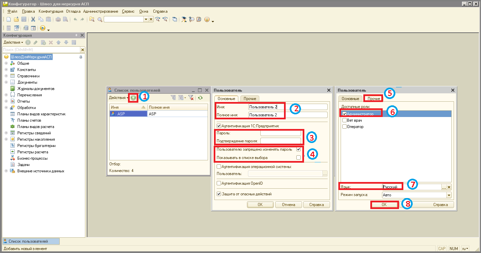Enable Показывать в списке выбора checkbox
This screenshot has width=481, height=253.
[298, 158]
